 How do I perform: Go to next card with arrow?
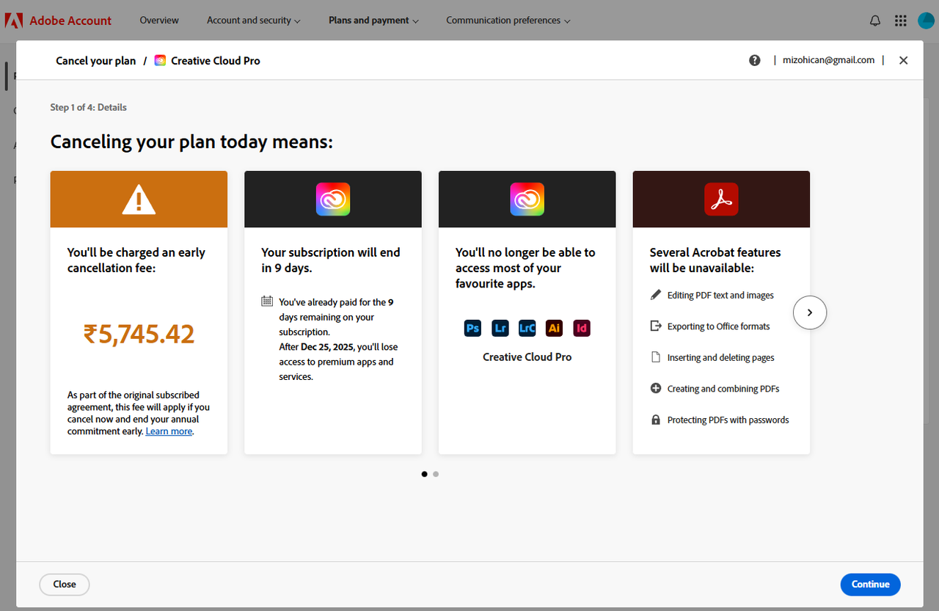810,312
